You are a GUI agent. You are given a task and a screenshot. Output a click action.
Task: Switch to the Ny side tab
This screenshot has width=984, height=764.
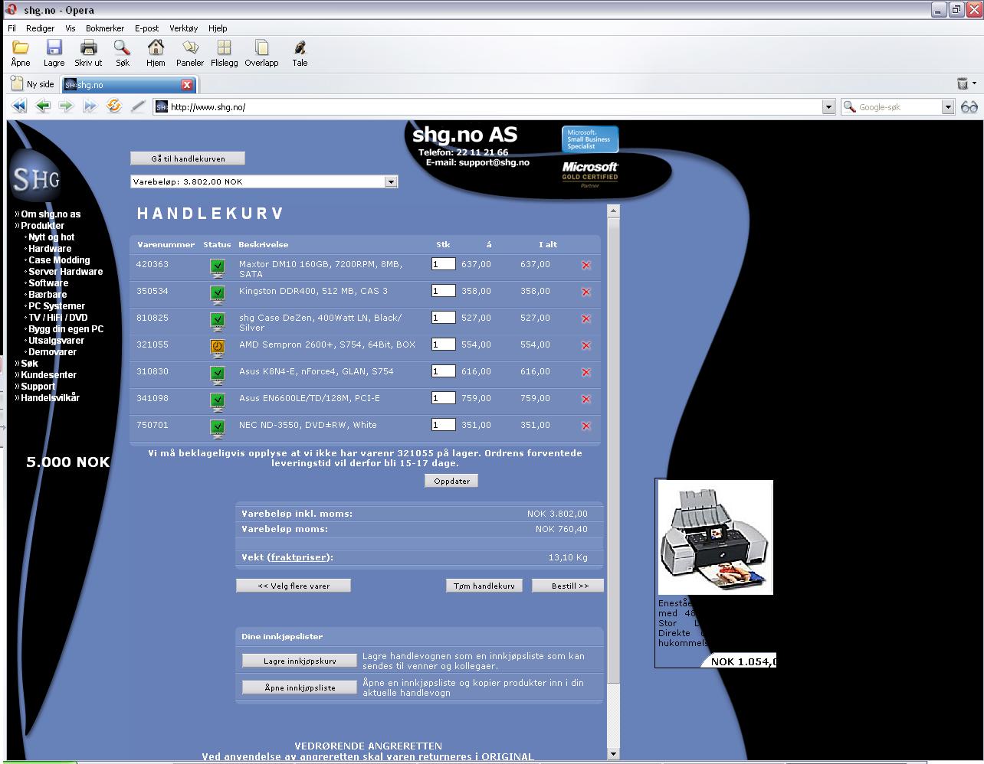point(33,84)
